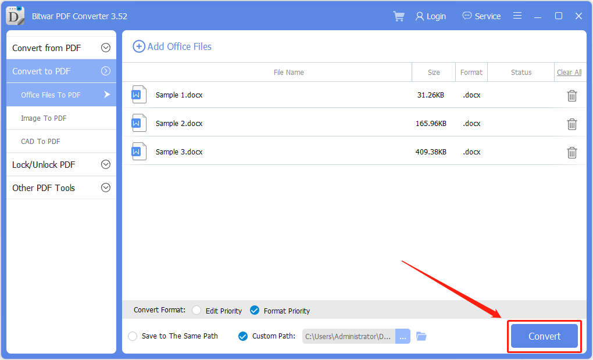
Task: Click the Add Office Files plus icon
Action: (139, 46)
